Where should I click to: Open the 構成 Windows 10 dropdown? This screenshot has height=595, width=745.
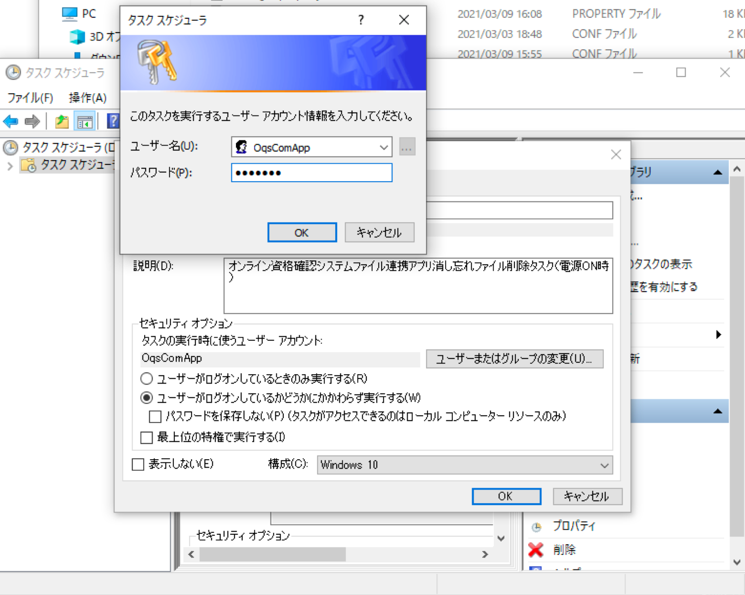point(604,465)
